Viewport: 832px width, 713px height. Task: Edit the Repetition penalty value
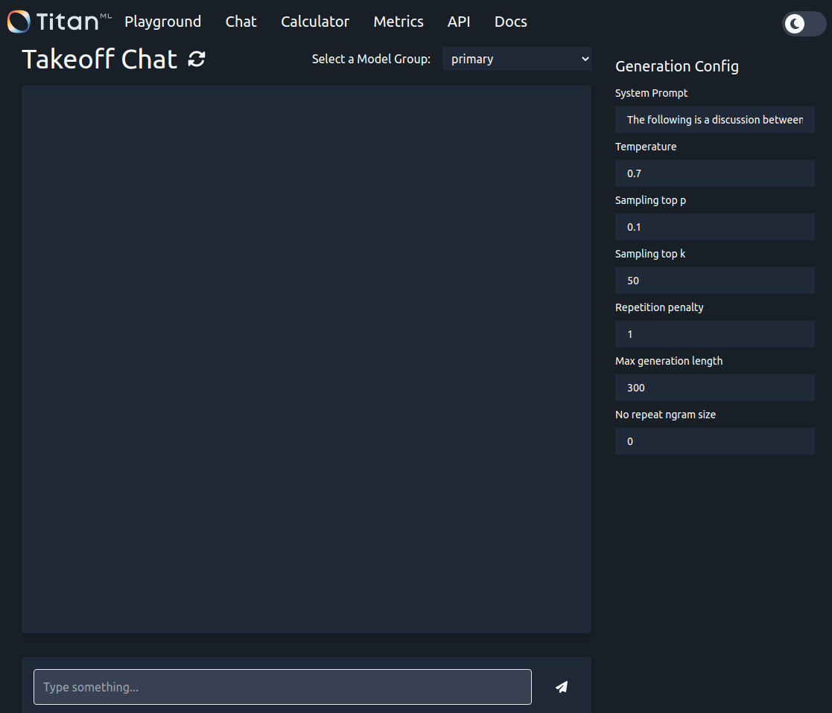(714, 334)
